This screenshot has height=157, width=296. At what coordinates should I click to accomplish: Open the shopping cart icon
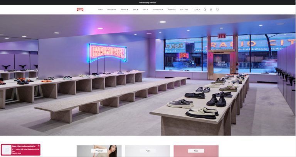(x=217, y=10)
